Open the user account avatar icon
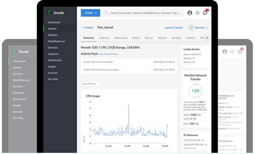This screenshot has width=255, height=154. tap(190, 13)
